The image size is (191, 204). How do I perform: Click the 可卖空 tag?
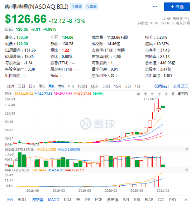pos(91,6)
